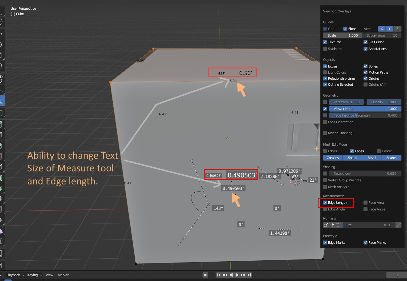Uncheck the Floor guide
Screen dimensions: 407x281
[345, 29]
